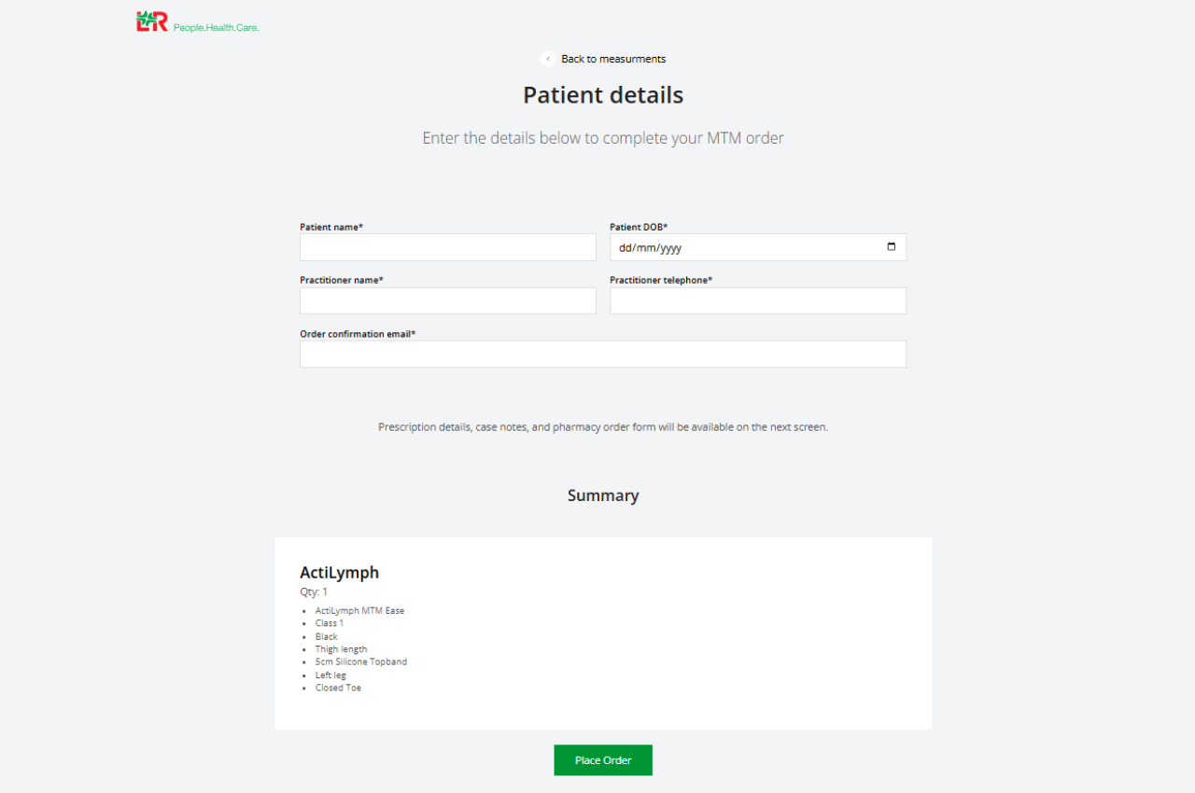Image resolution: width=1195 pixels, height=793 pixels.
Task: Click into Order confirmation email field
Action: (603, 355)
